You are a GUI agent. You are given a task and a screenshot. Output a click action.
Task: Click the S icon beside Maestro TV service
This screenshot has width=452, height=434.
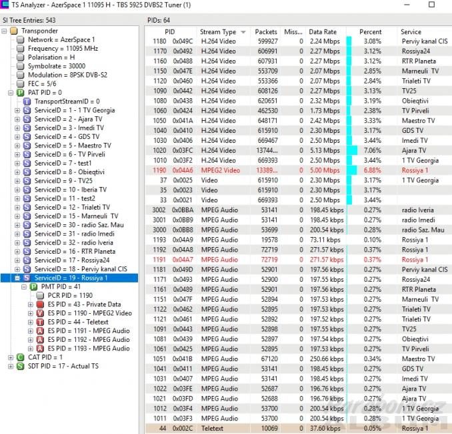click(27, 146)
